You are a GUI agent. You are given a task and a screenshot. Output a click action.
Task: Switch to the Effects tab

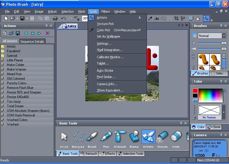[x=108, y=154]
